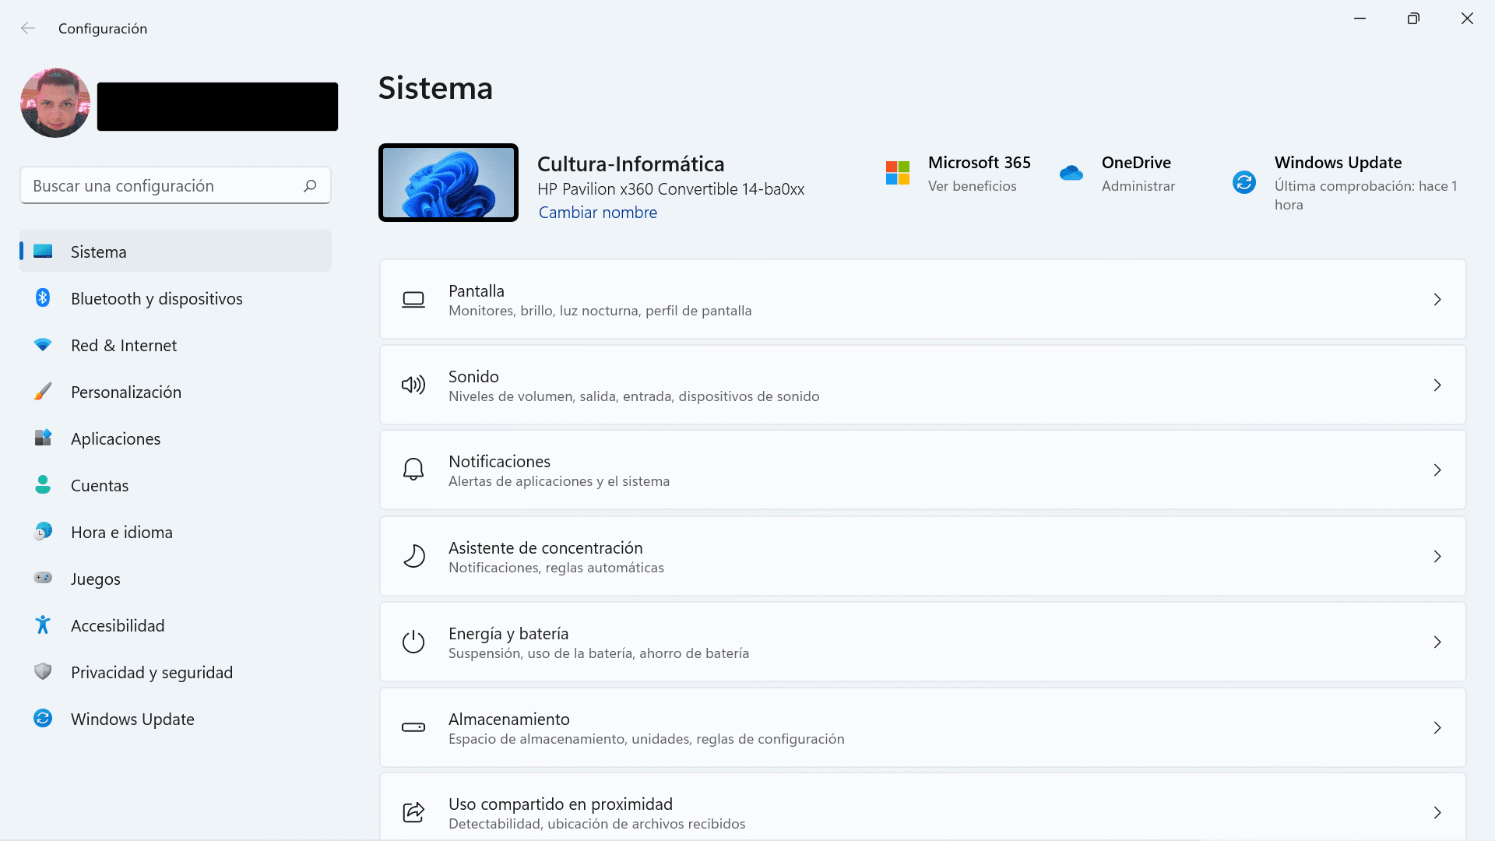Click the Cuentas person icon
The height and width of the screenshot is (841, 1495).
coord(43,485)
